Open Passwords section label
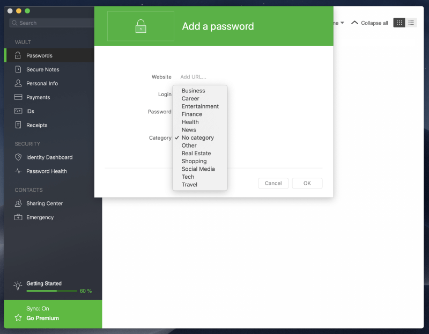Screen dimensions: 429x334 [x=39, y=56]
